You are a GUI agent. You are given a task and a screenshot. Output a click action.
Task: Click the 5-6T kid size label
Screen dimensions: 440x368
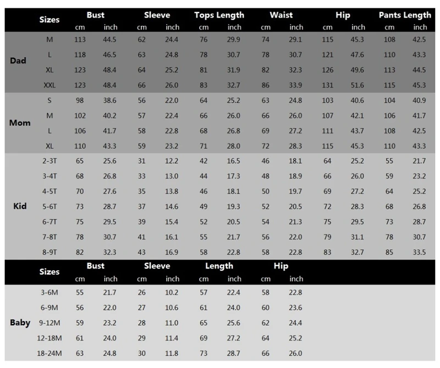[x=50, y=206]
